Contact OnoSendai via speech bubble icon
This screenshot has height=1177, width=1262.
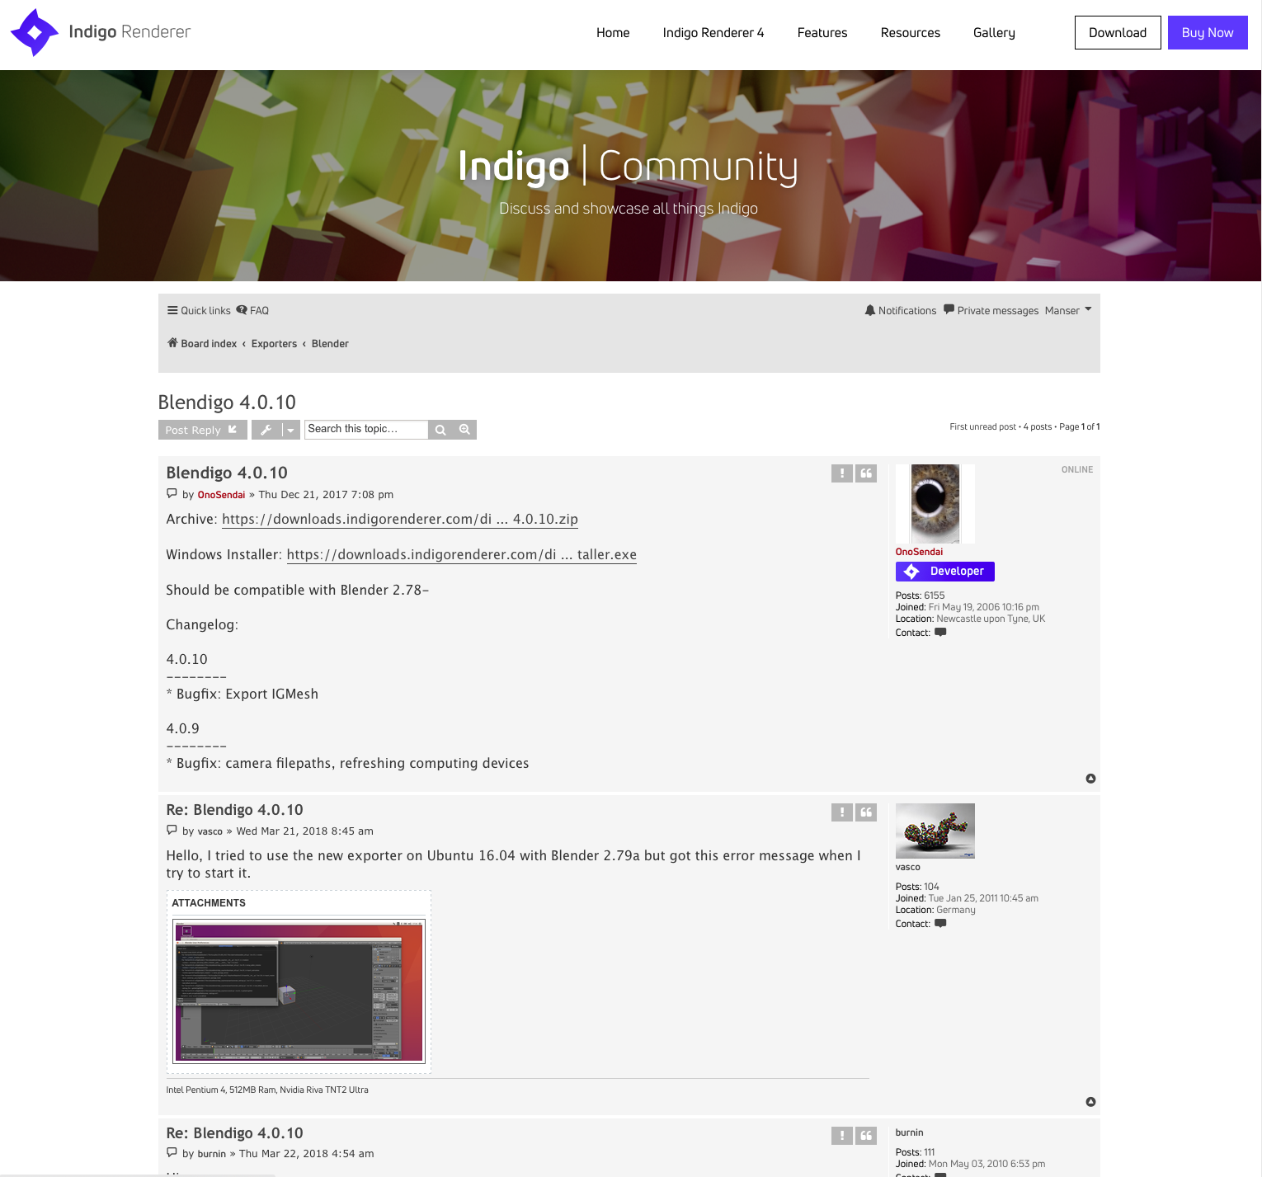tap(940, 633)
